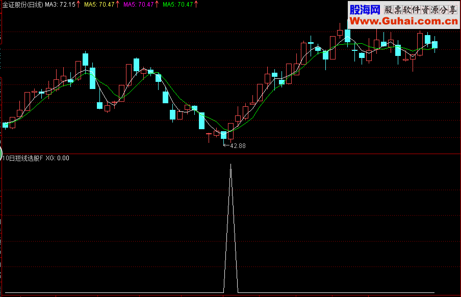Select the MA3: 72.15 indicator label
Screen dimensions: 461x297
pos(60,5)
